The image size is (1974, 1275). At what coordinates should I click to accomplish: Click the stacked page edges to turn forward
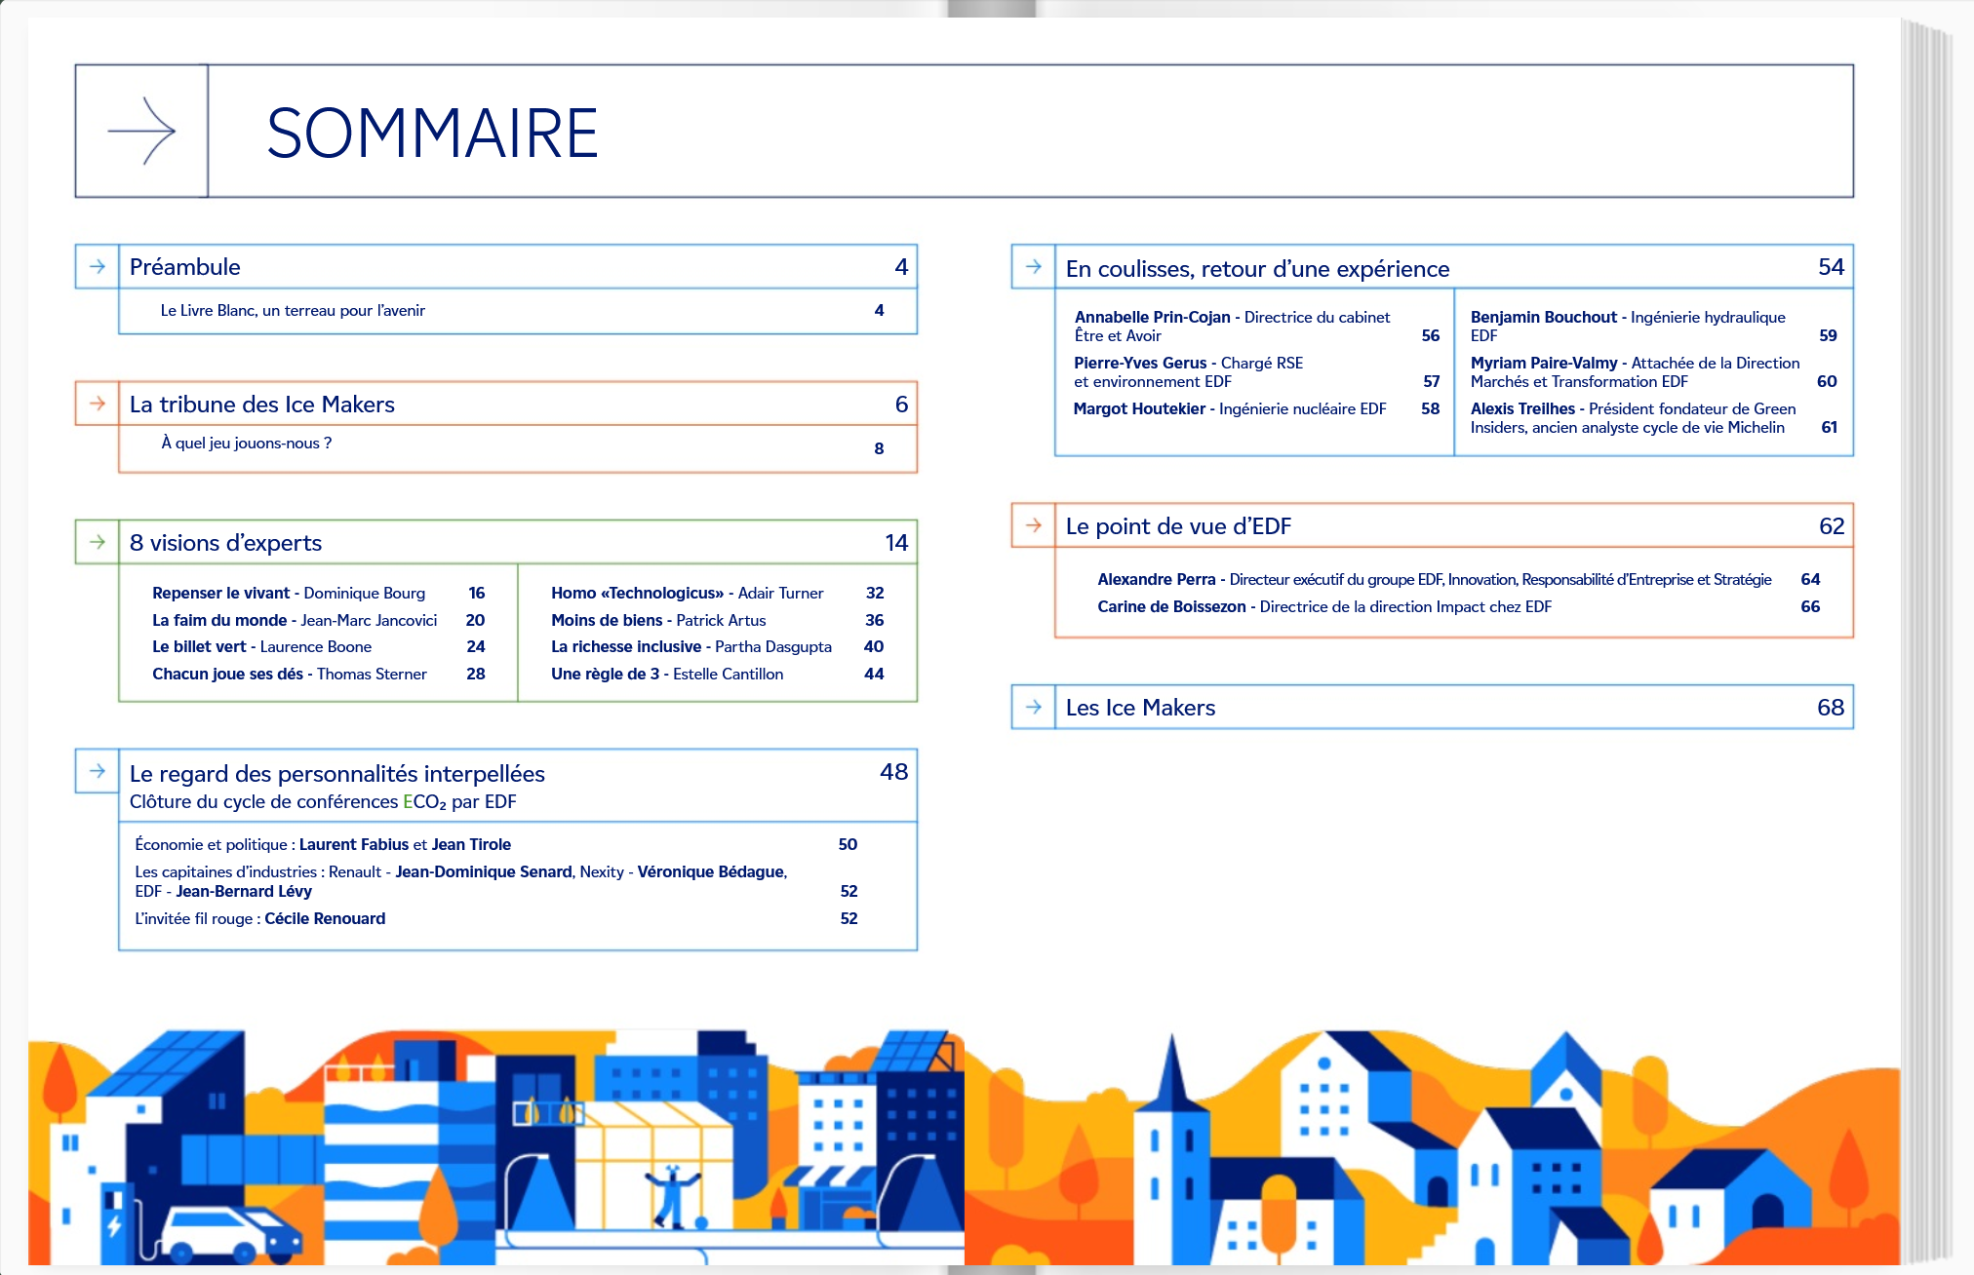[1928, 643]
